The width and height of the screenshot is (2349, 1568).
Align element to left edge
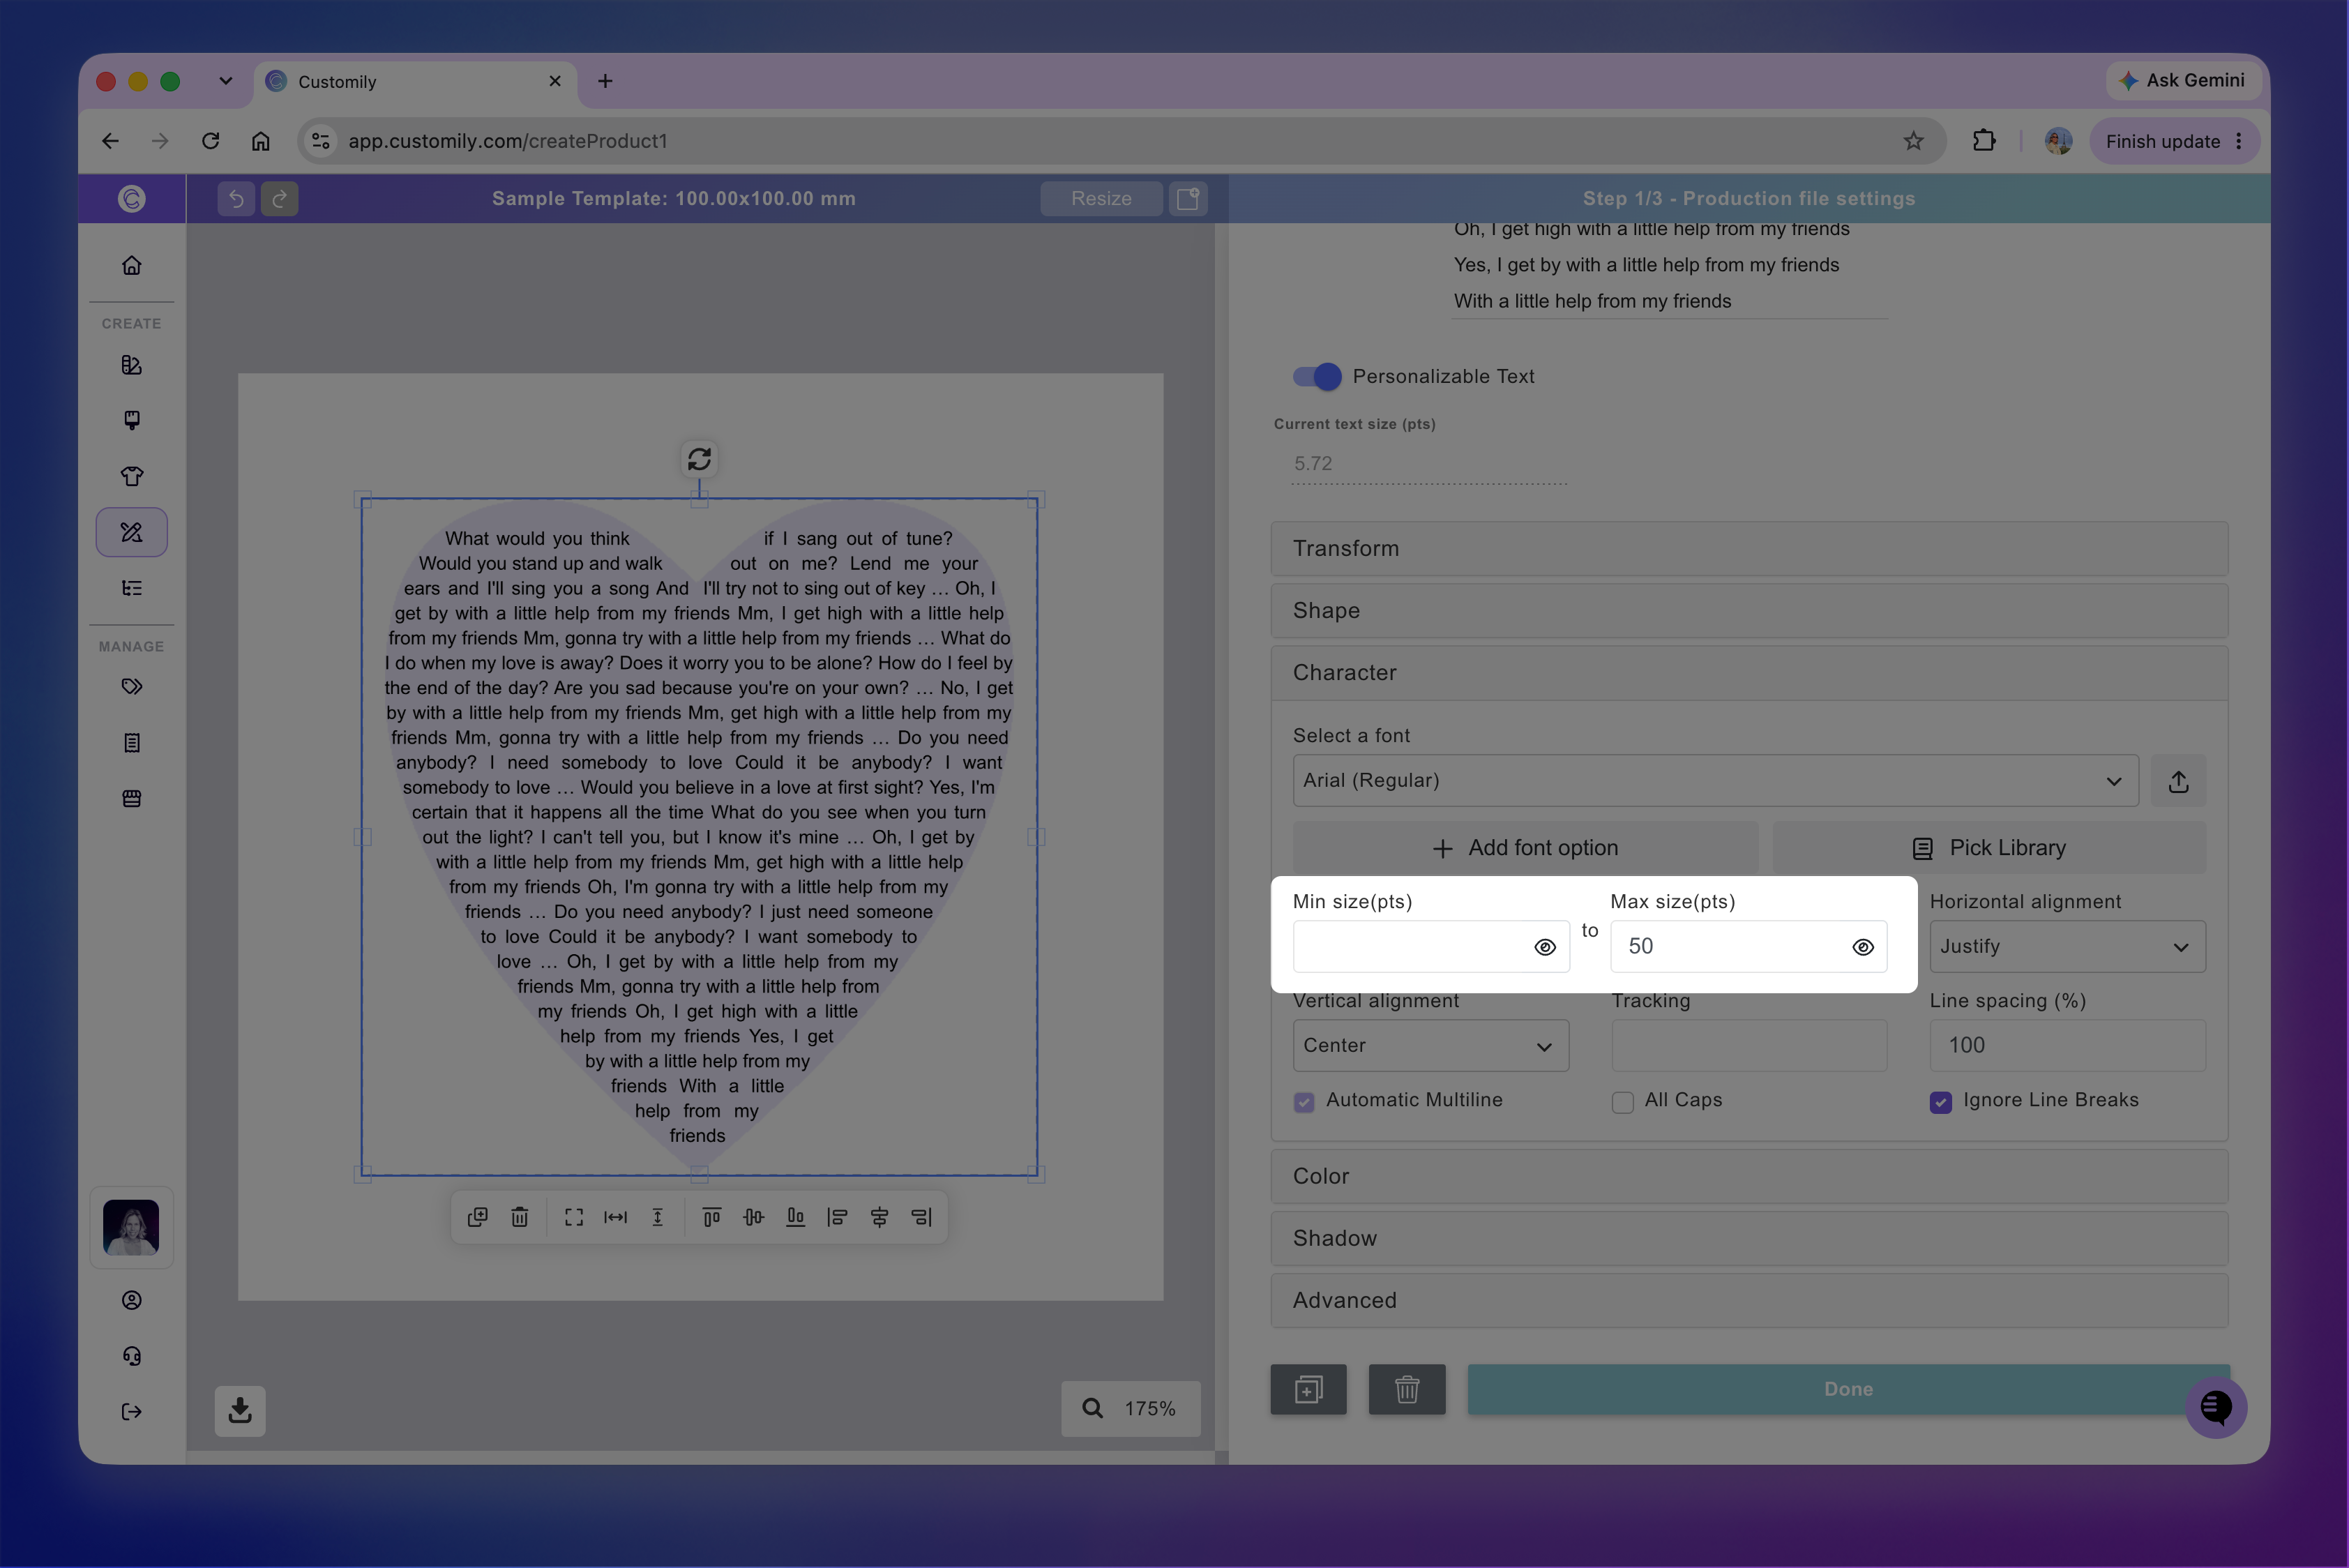pyautogui.click(x=838, y=1217)
